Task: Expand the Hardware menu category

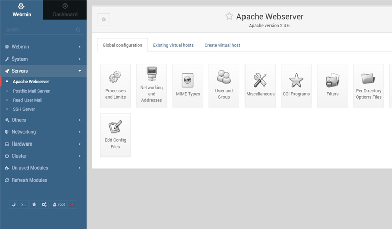Action: (x=43, y=144)
